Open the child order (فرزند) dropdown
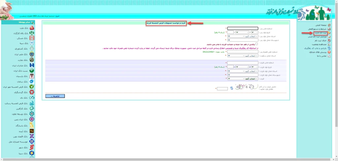 243,79
